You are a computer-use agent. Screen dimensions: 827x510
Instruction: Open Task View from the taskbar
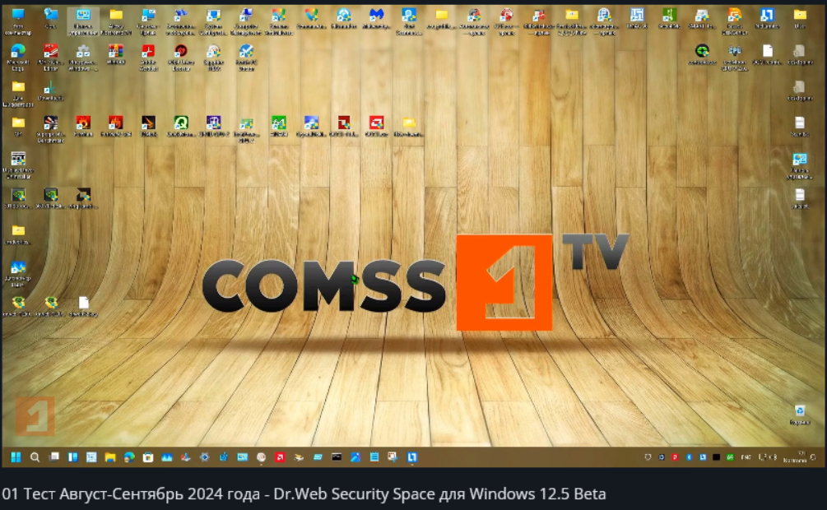click(54, 457)
